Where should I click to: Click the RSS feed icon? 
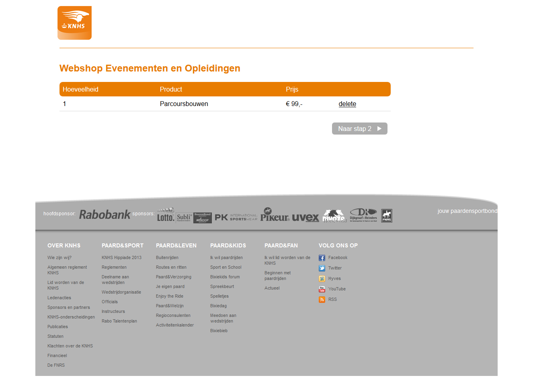click(322, 300)
